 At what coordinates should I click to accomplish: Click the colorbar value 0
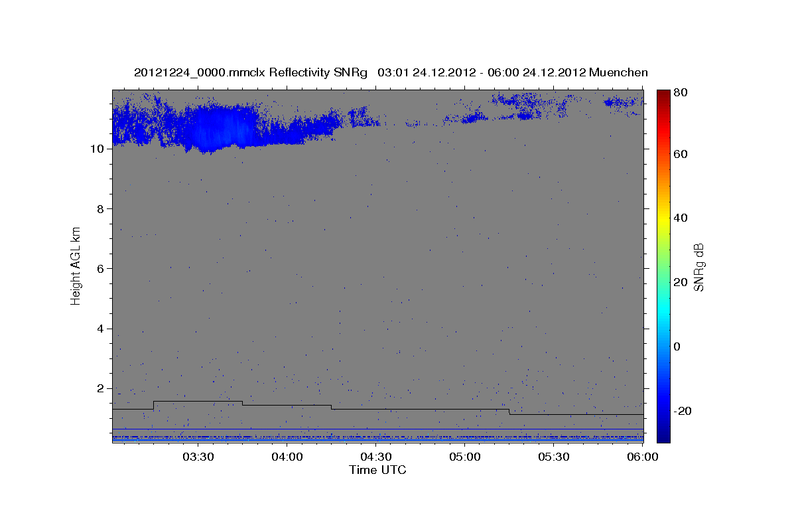click(679, 346)
